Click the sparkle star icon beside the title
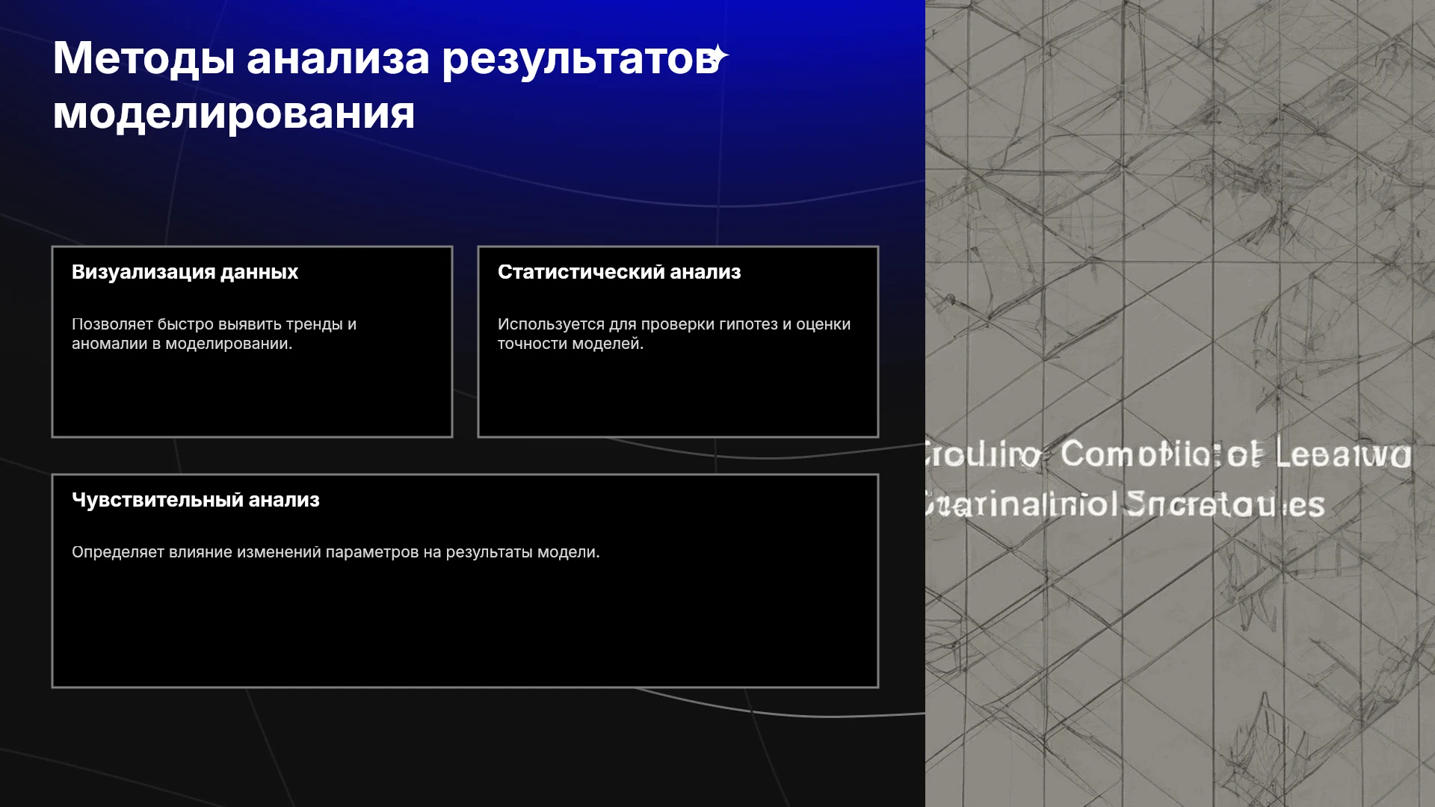Screen dimensions: 1435x807 click(x=717, y=56)
